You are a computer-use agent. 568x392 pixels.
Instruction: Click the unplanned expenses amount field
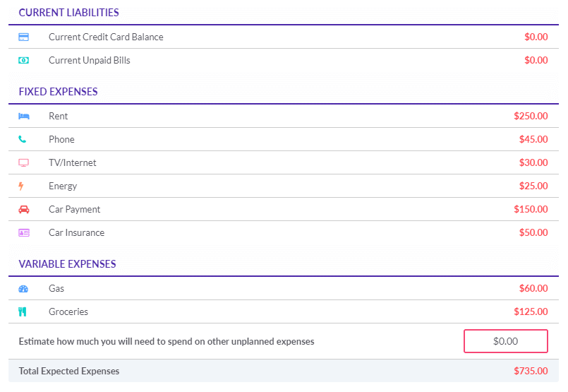[x=506, y=341]
